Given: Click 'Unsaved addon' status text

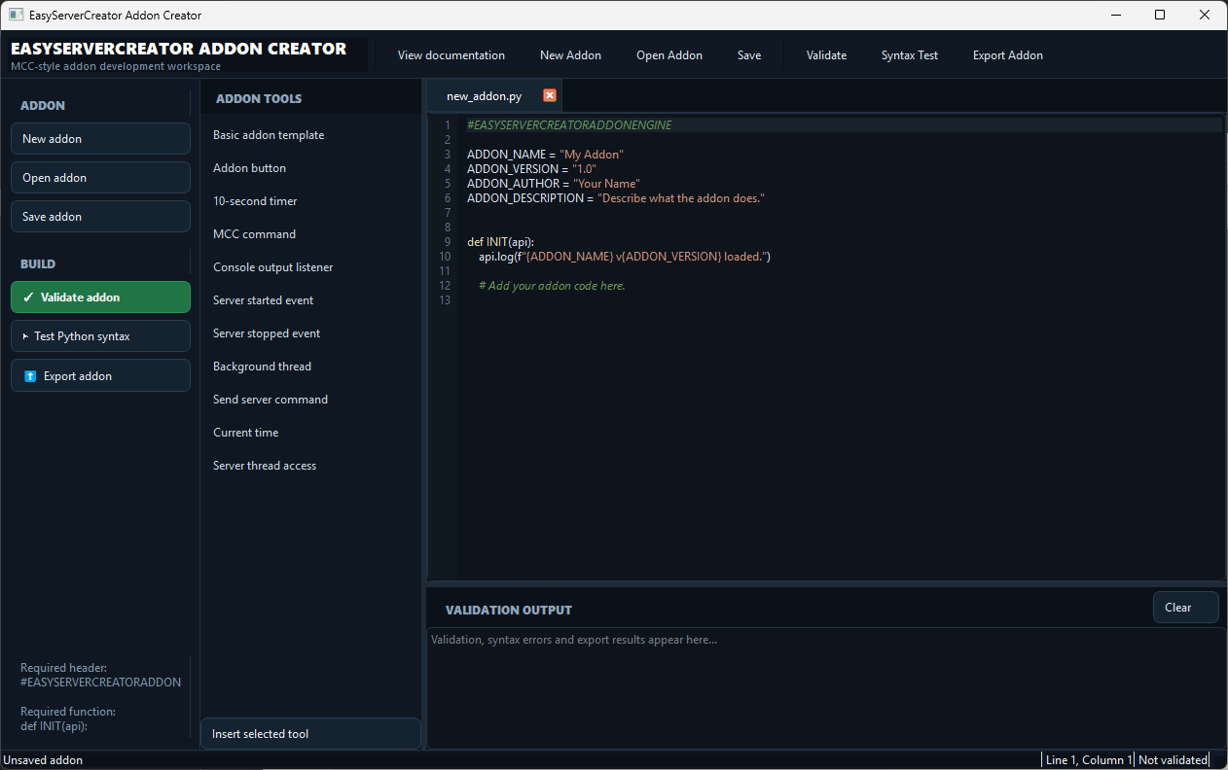Looking at the screenshot, I should pos(43,760).
